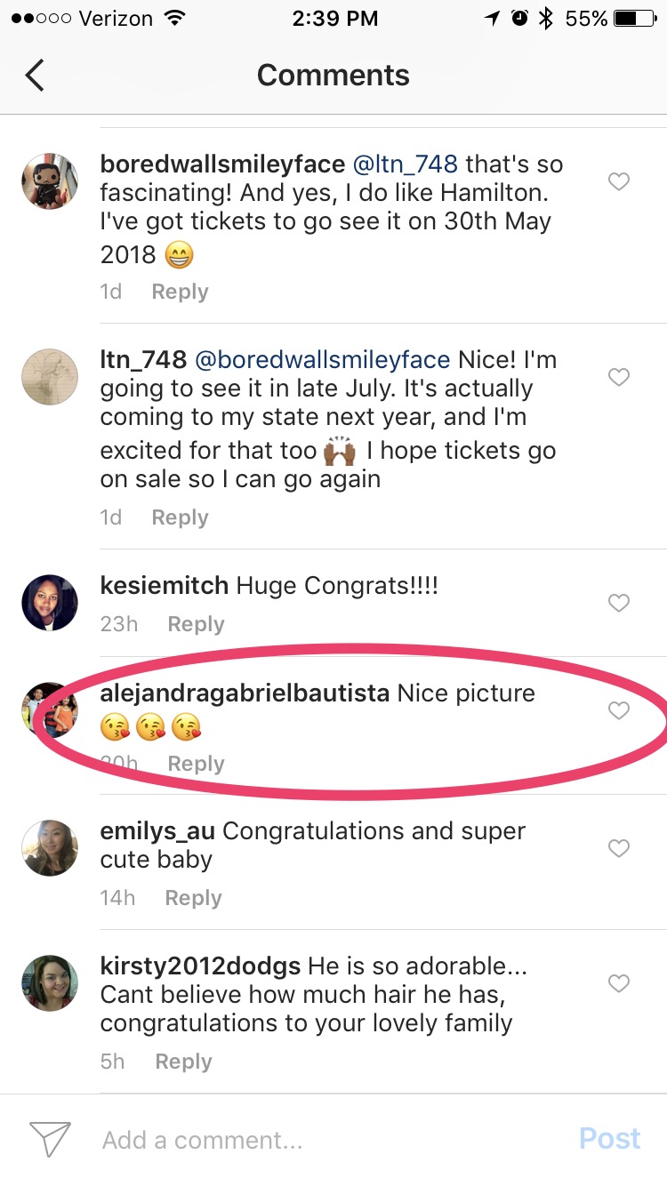Viewport: 667px width, 1186px height.
Task: Open ltn_748's avatar thumbnail
Action: [x=50, y=377]
